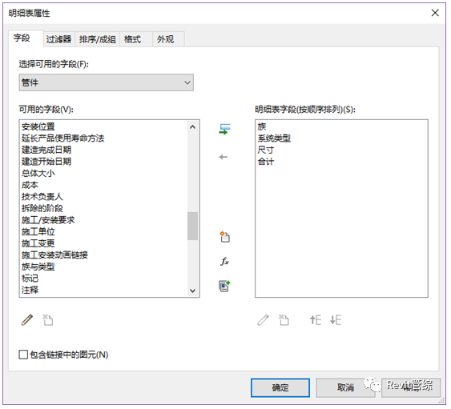The width and height of the screenshot is (451, 409).
Task: Click delete parameter icon under available fields
Action: click(48, 320)
